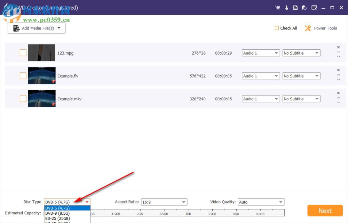Screen dimensions: 348x223
Task: Open the No Subtitle dropdown for Example.mkv
Action: click(301, 99)
